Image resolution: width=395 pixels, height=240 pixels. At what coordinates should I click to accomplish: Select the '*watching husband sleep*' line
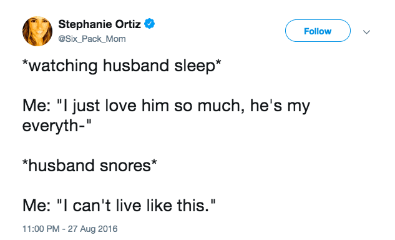pyautogui.click(x=122, y=66)
